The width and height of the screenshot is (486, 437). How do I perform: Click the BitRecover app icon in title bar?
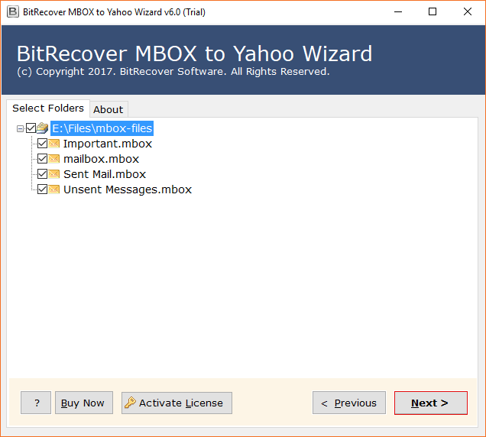(13, 12)
